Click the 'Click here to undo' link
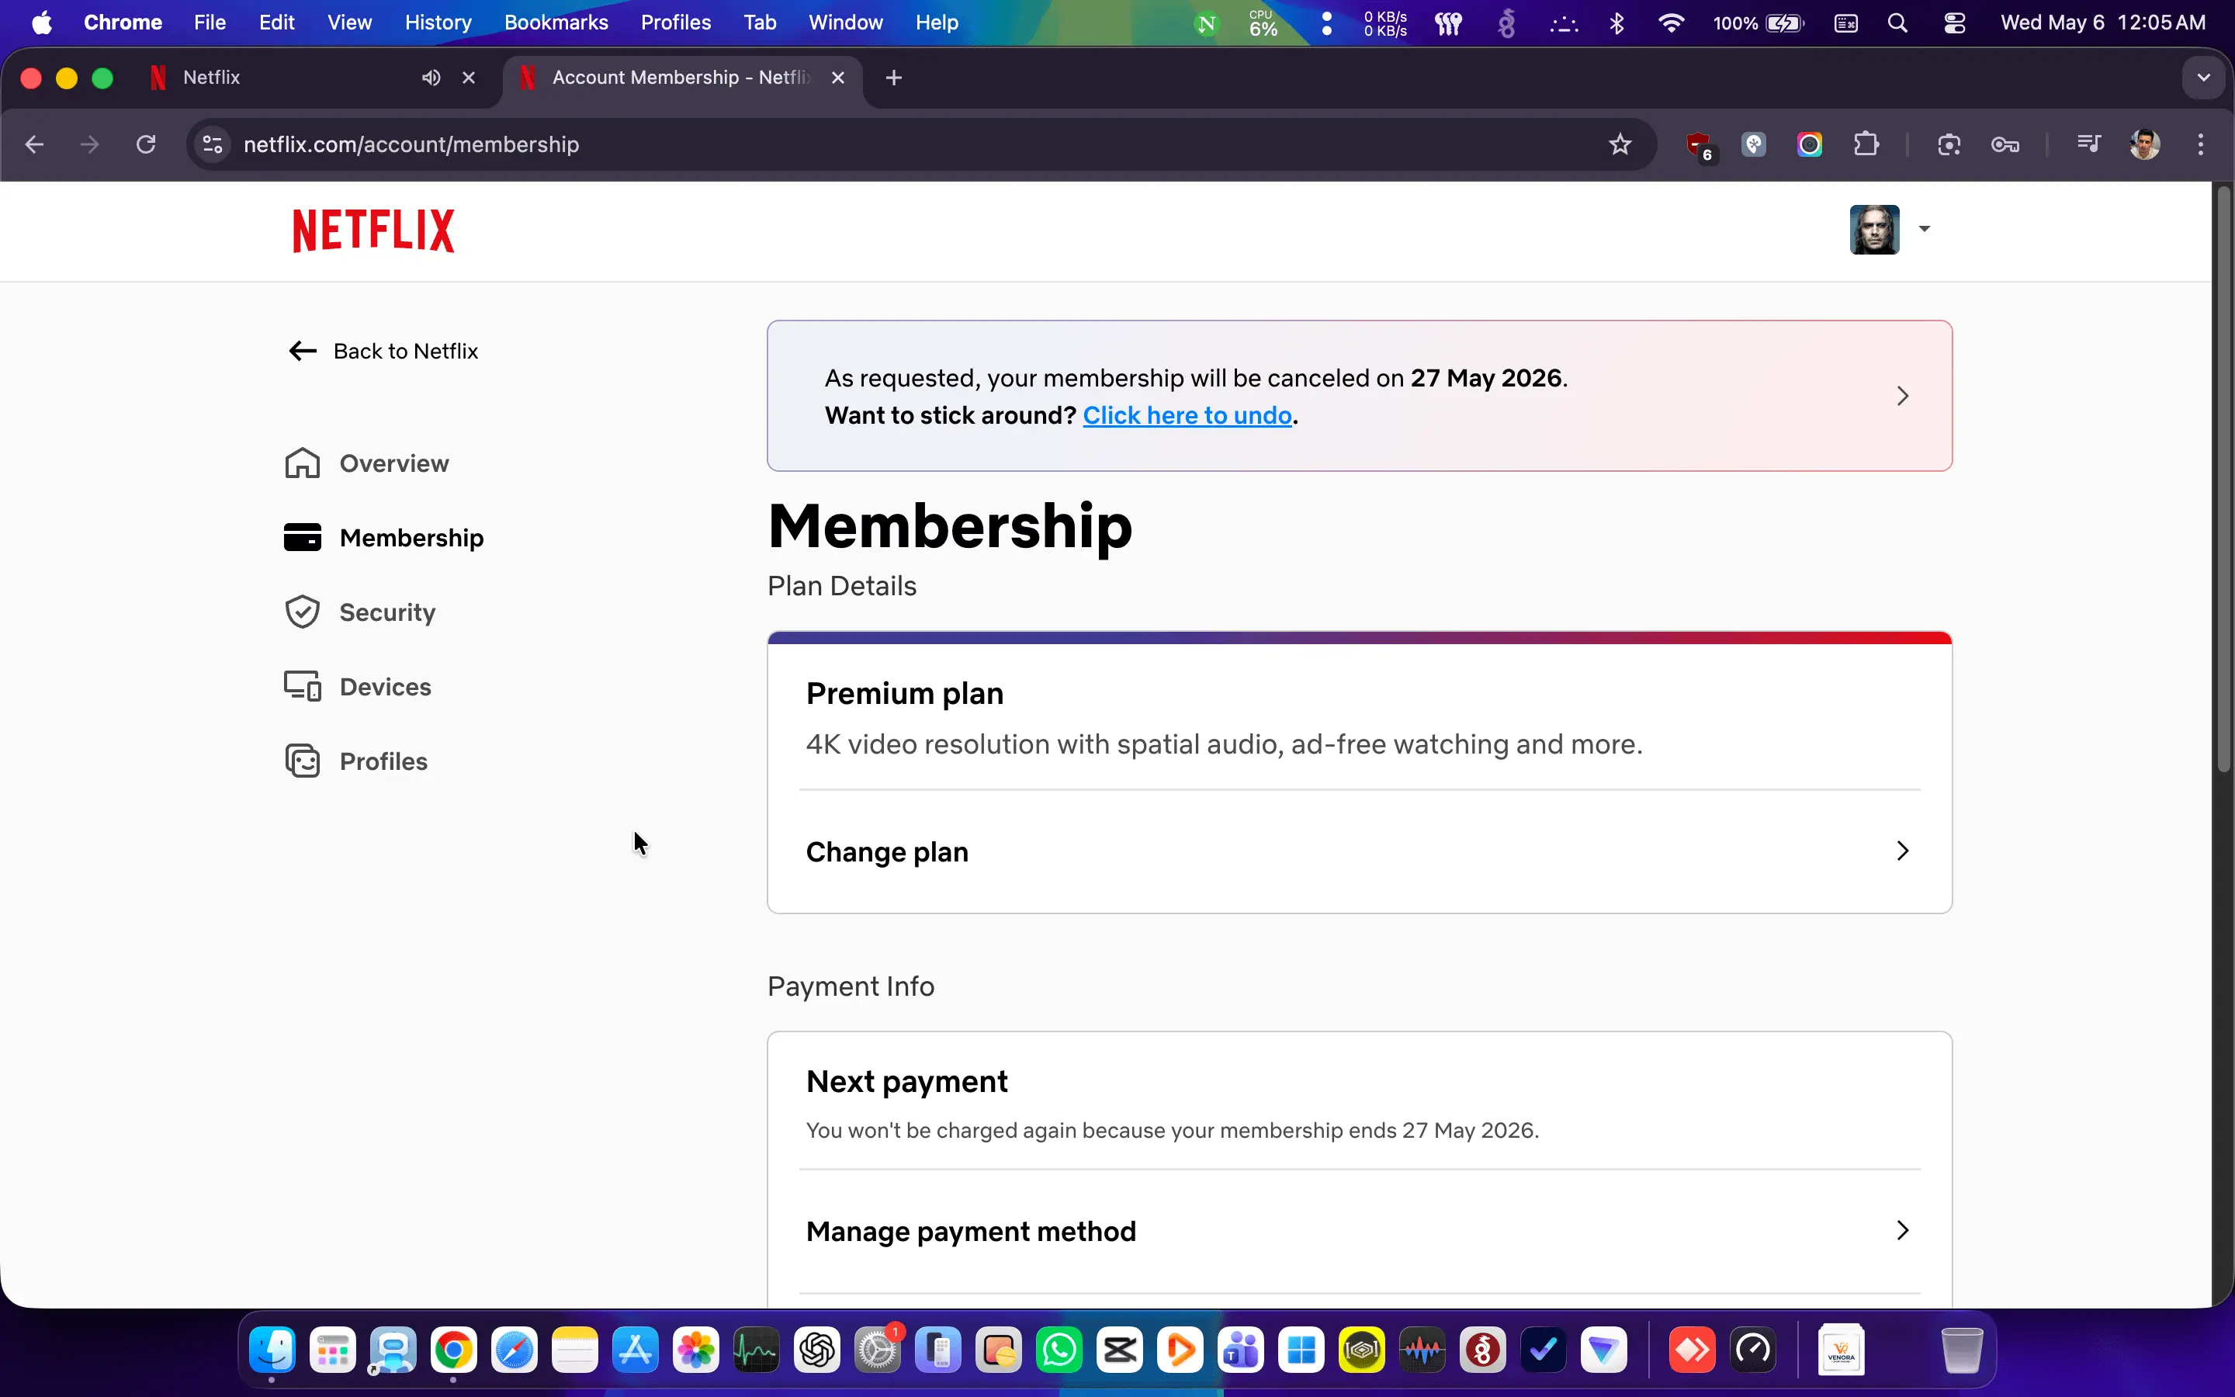 point(1187,416)
